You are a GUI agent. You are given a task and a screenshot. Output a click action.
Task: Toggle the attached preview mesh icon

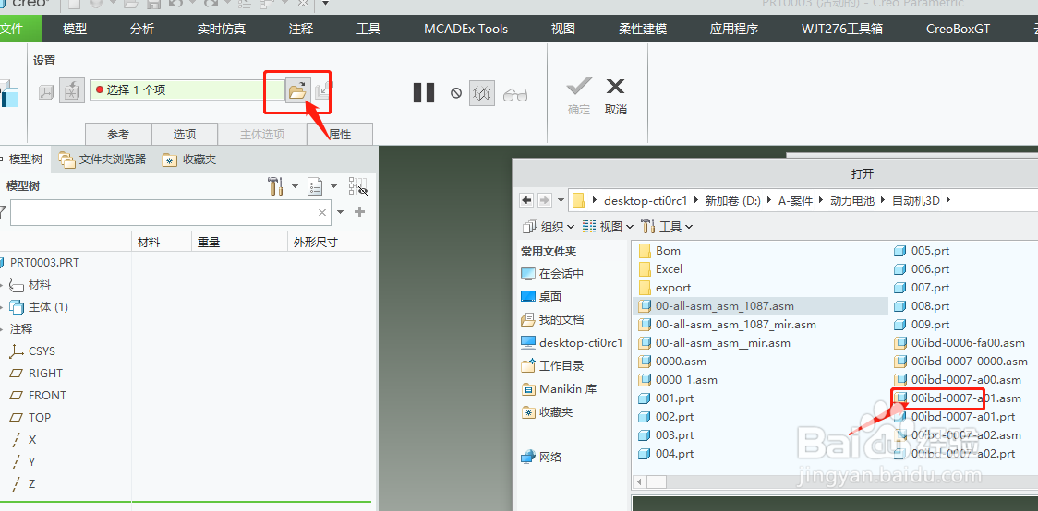coord(482,93)
